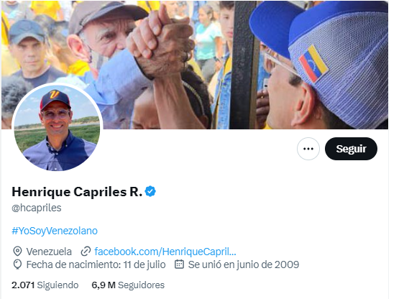Image resolution: width=404 pixels, height=299 pixels.
Task: Click the #YoSoyVenezolano hashtag
Action: (x=55, y=231)
